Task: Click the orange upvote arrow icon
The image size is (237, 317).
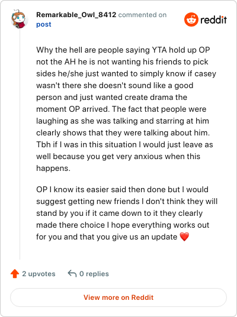Action: click(x=15, y=274)
